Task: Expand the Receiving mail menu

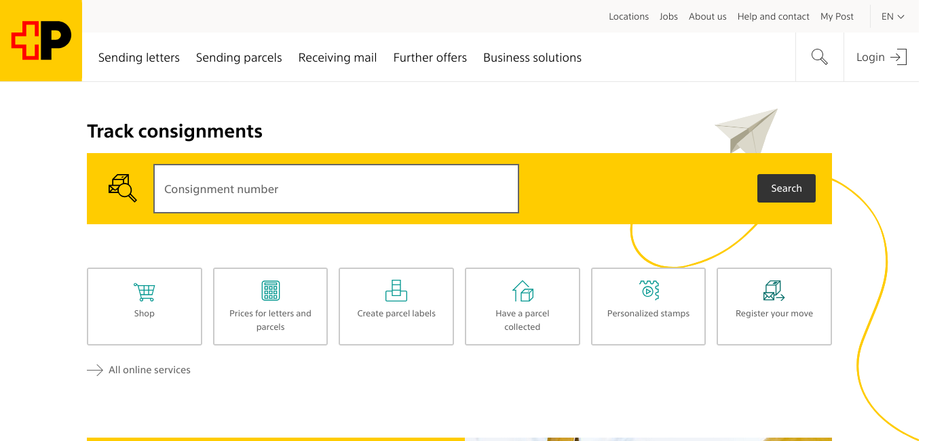Action: tap(337, 58)
